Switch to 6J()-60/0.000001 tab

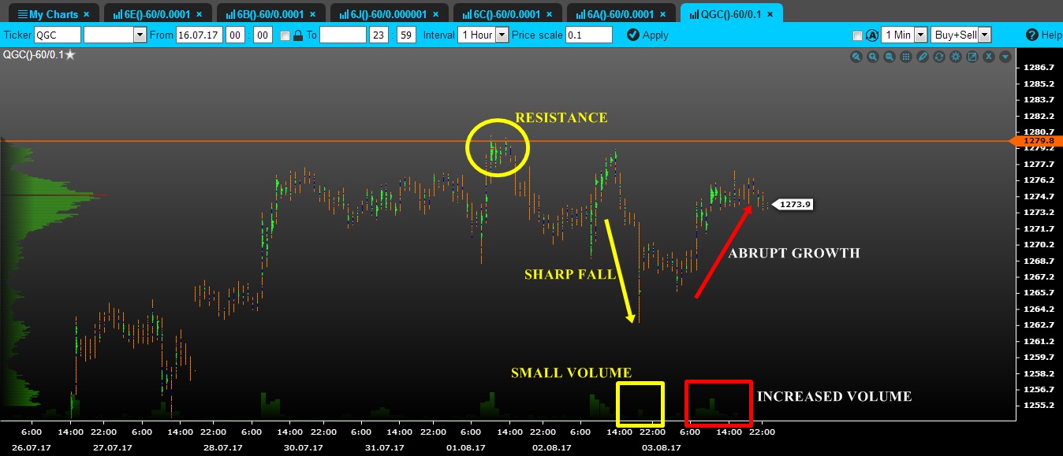tap(389, 14)
